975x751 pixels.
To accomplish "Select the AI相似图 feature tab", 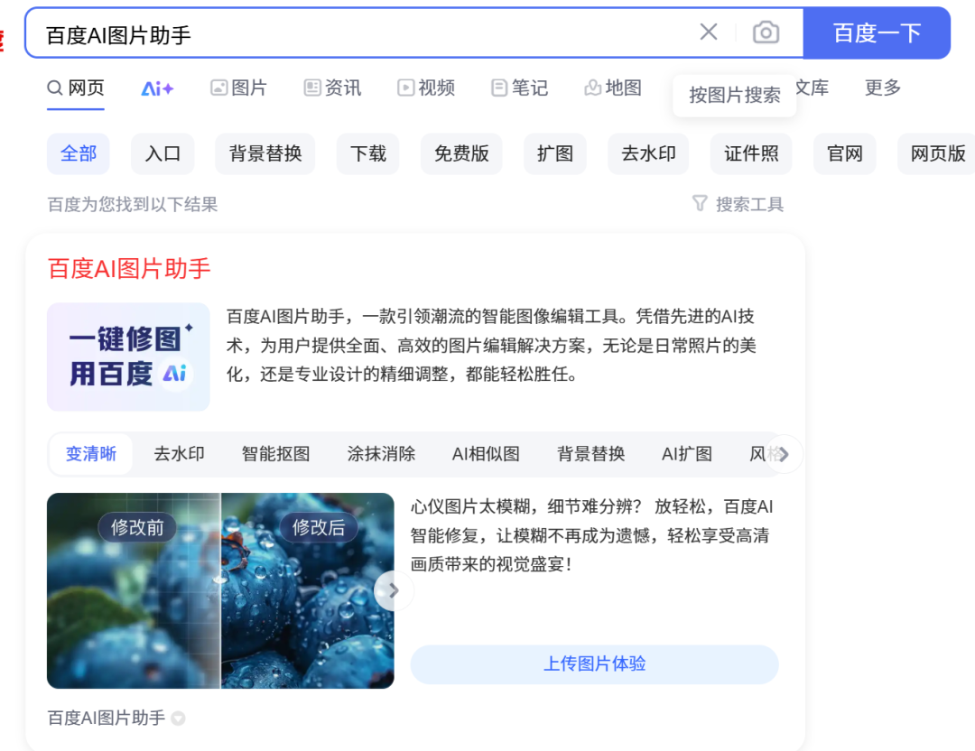I will [x=486, y=454].
